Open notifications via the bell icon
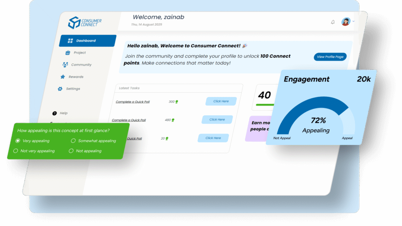 333,22
